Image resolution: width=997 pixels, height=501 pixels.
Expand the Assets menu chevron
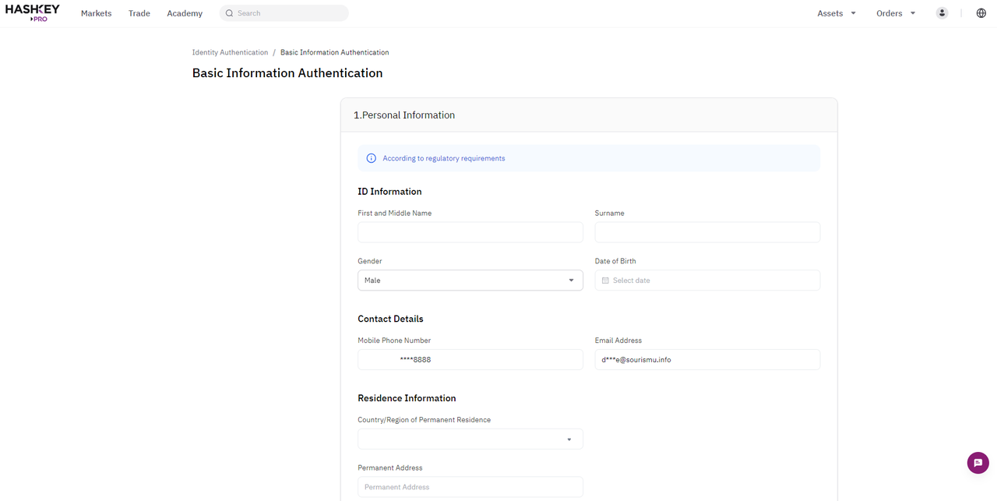coord(853,12)
